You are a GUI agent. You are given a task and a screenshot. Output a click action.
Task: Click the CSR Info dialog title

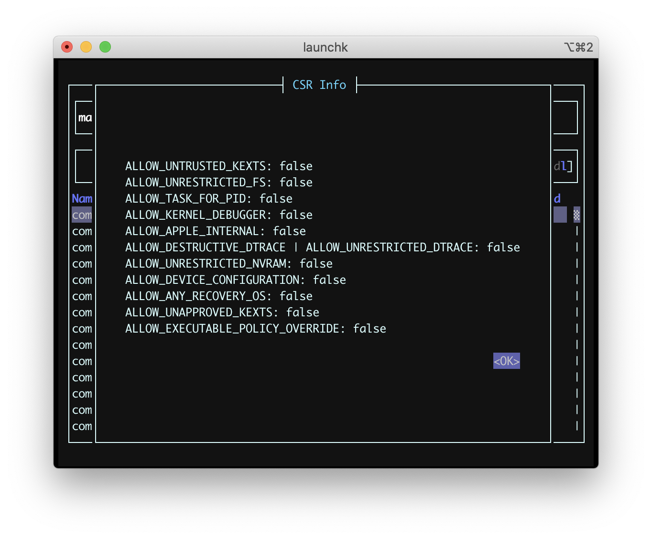(x=319, y=85)
